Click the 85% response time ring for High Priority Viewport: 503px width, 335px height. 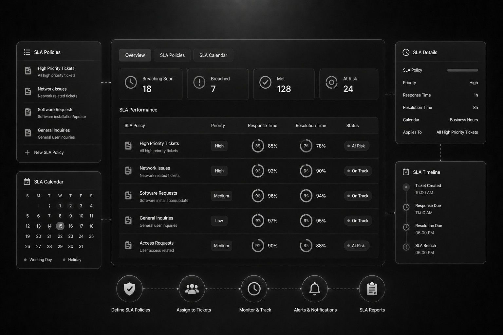[258, 146]
